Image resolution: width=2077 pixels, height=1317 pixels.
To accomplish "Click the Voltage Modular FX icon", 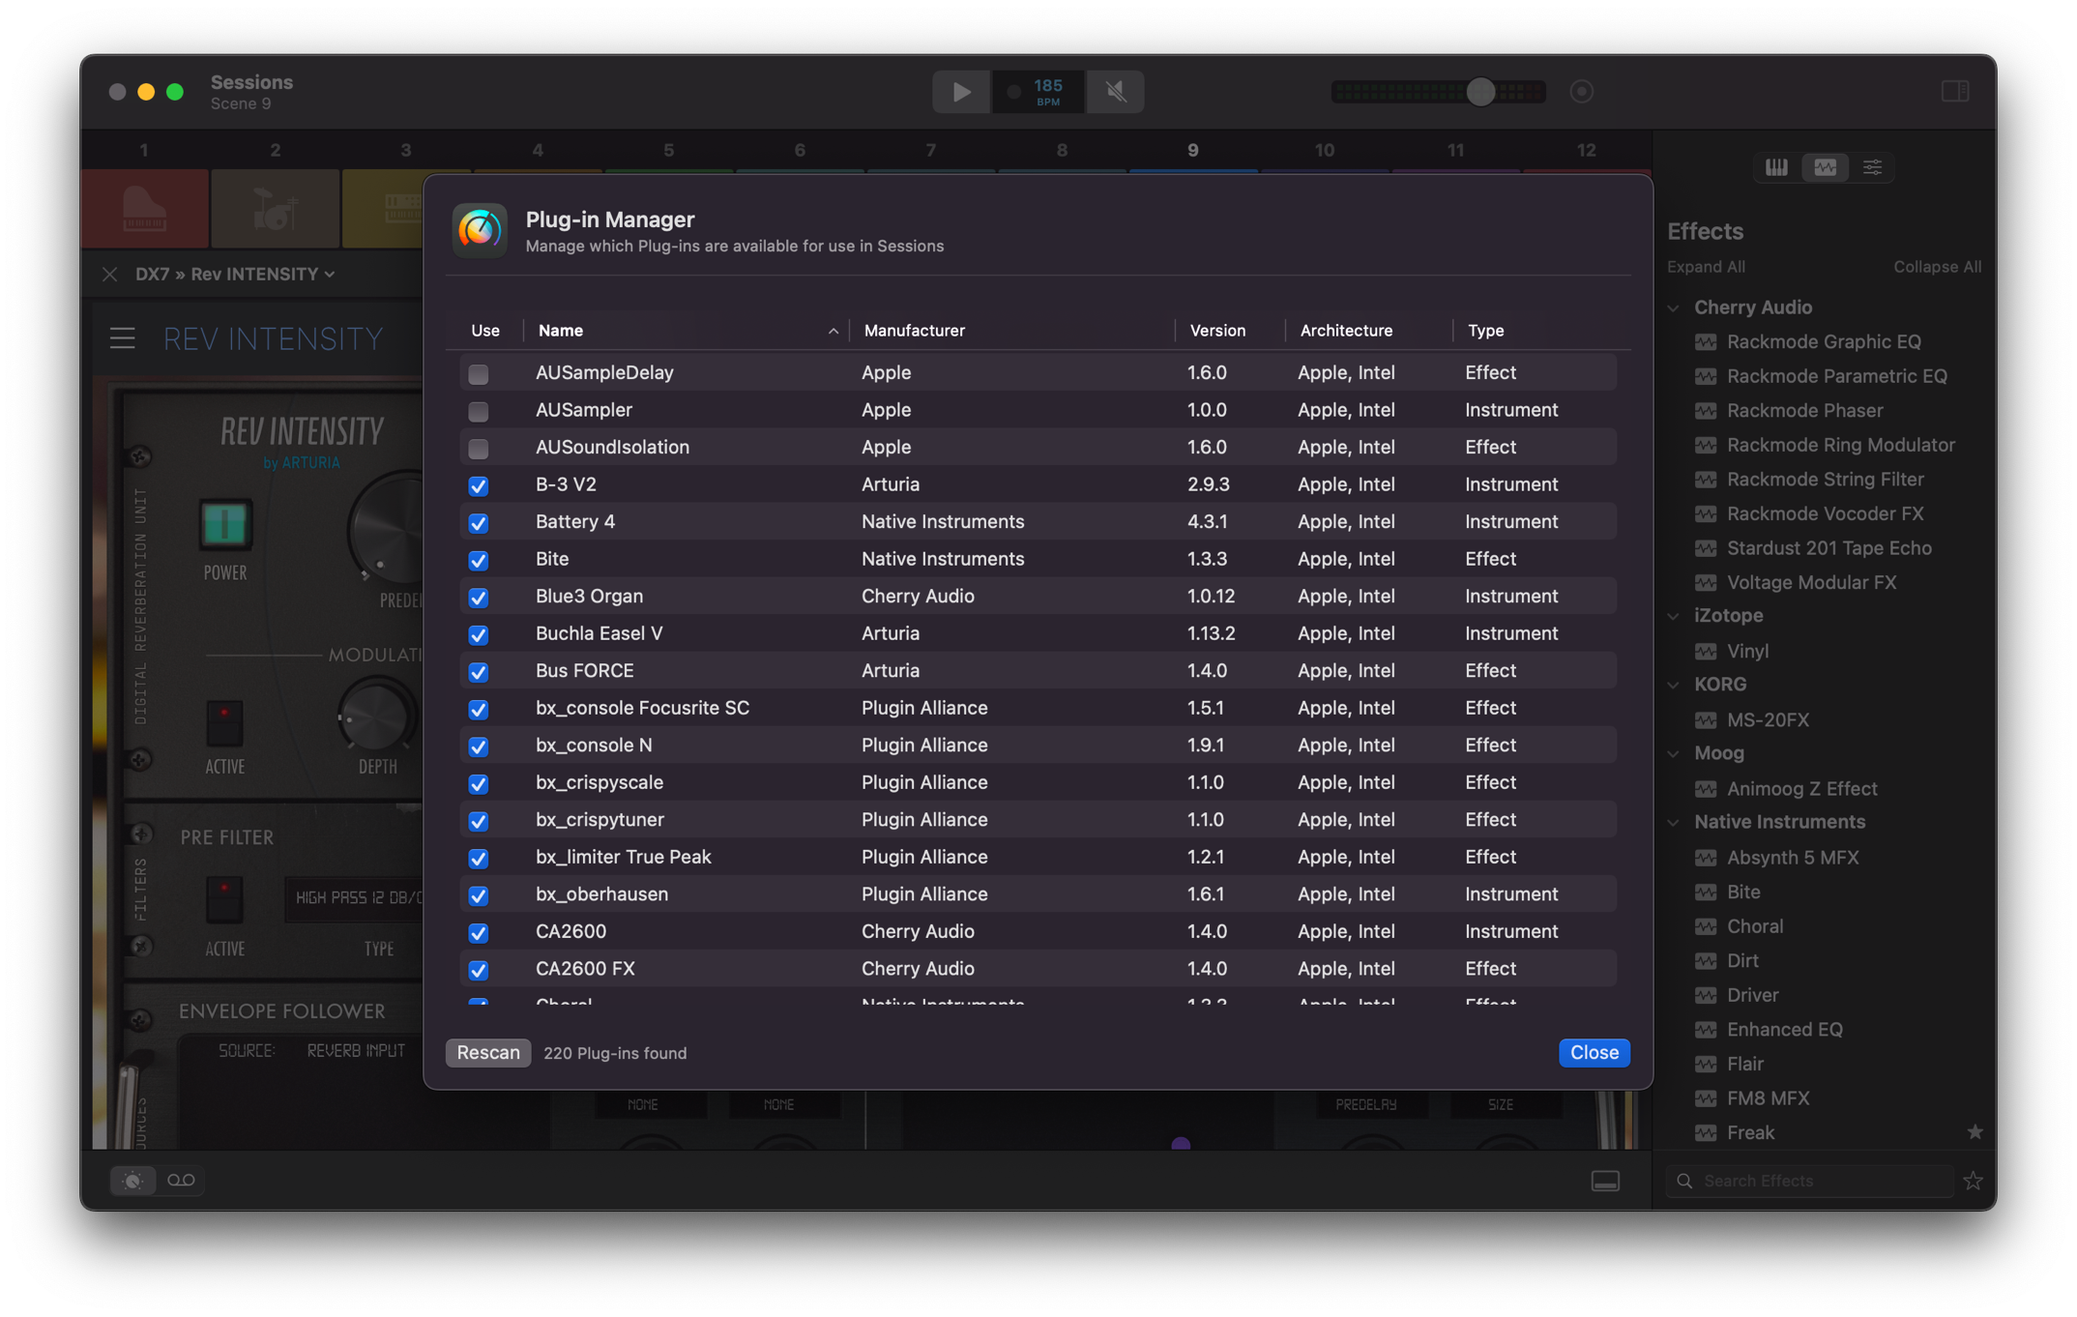I will click(x=1706, y=582).
